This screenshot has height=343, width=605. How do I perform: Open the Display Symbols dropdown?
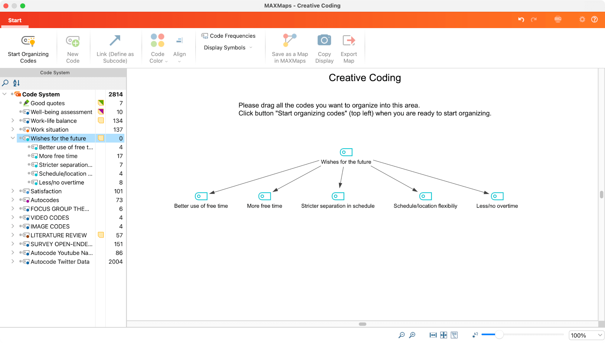pyautogui.click(x=227, y=47)
